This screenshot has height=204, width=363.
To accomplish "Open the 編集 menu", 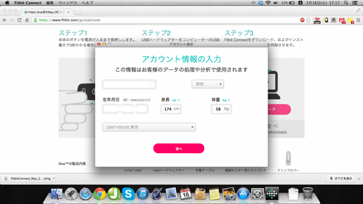I will click(50, 3).
